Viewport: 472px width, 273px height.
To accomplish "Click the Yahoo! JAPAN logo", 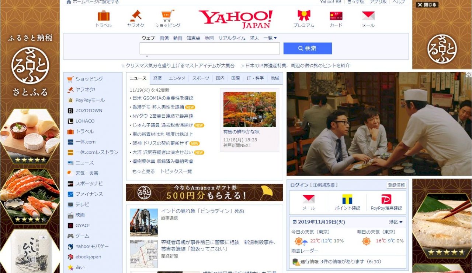I will pyautogui.click(x=236, y=19).
